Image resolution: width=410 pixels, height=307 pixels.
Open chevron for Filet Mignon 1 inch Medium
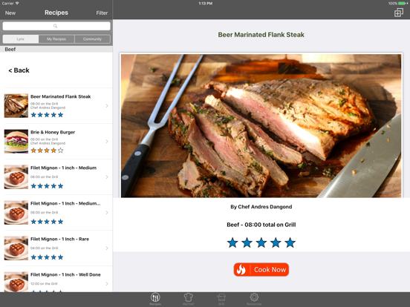[107, 177]
